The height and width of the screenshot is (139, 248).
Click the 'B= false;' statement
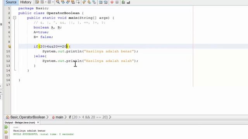tap(43, 37)
